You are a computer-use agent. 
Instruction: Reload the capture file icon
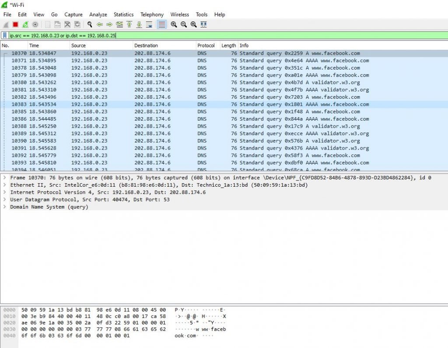pyautogui.click(x=77, y=24)
